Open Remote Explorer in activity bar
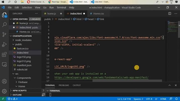180x101 pixels. point(4,65)
